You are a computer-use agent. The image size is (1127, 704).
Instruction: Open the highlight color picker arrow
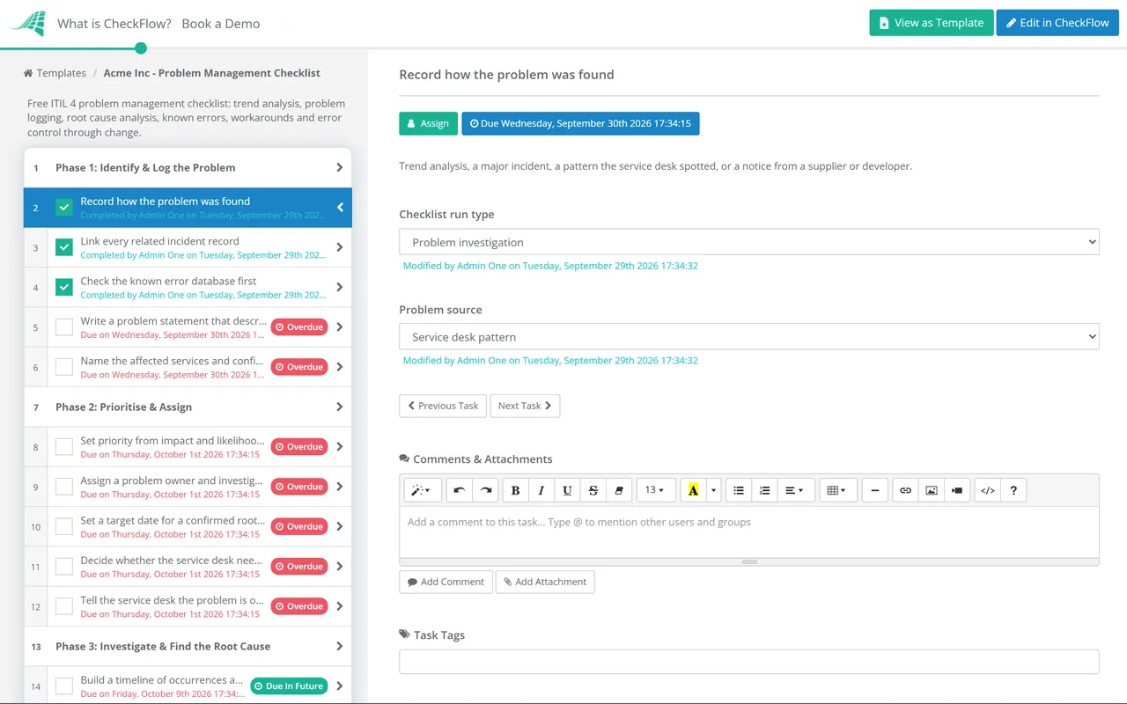click(714, 490)
